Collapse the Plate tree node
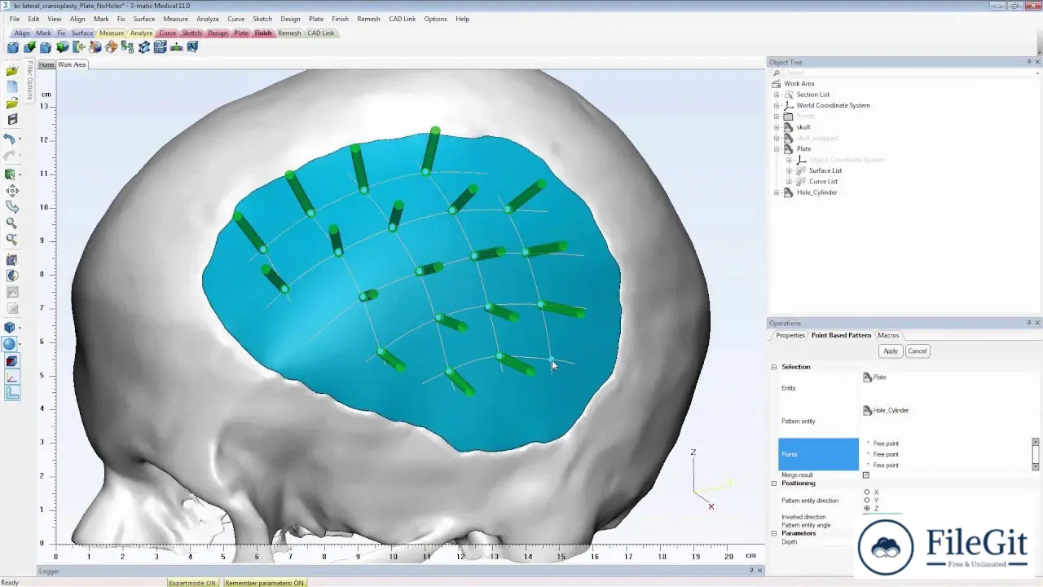The height and width of the screenshot is (587, 1043). pyautogui.click(x=777, y=149)
